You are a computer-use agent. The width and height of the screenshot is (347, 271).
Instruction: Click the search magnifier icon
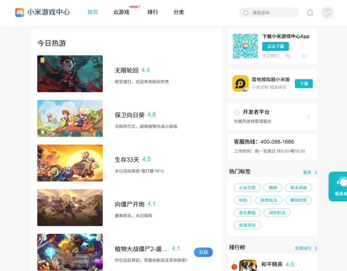coord(246,13)
